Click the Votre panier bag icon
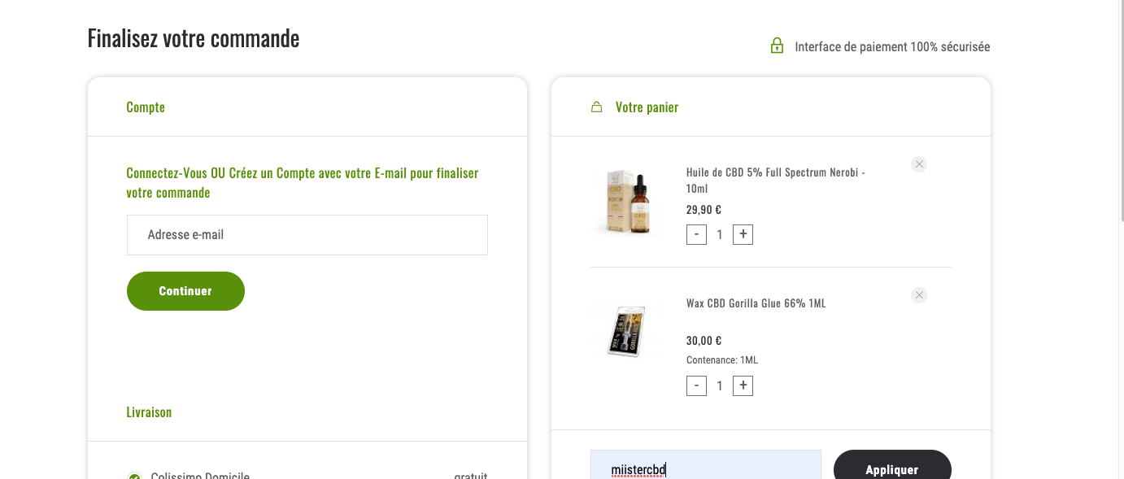Screen dimensions: 1124x479 (596, 107)
